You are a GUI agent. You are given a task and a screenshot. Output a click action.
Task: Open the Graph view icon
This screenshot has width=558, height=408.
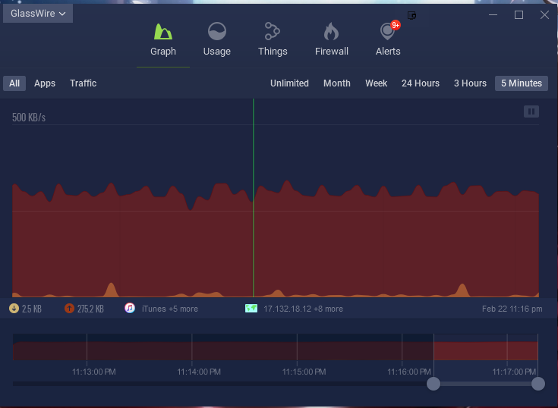tap(163, 32)
